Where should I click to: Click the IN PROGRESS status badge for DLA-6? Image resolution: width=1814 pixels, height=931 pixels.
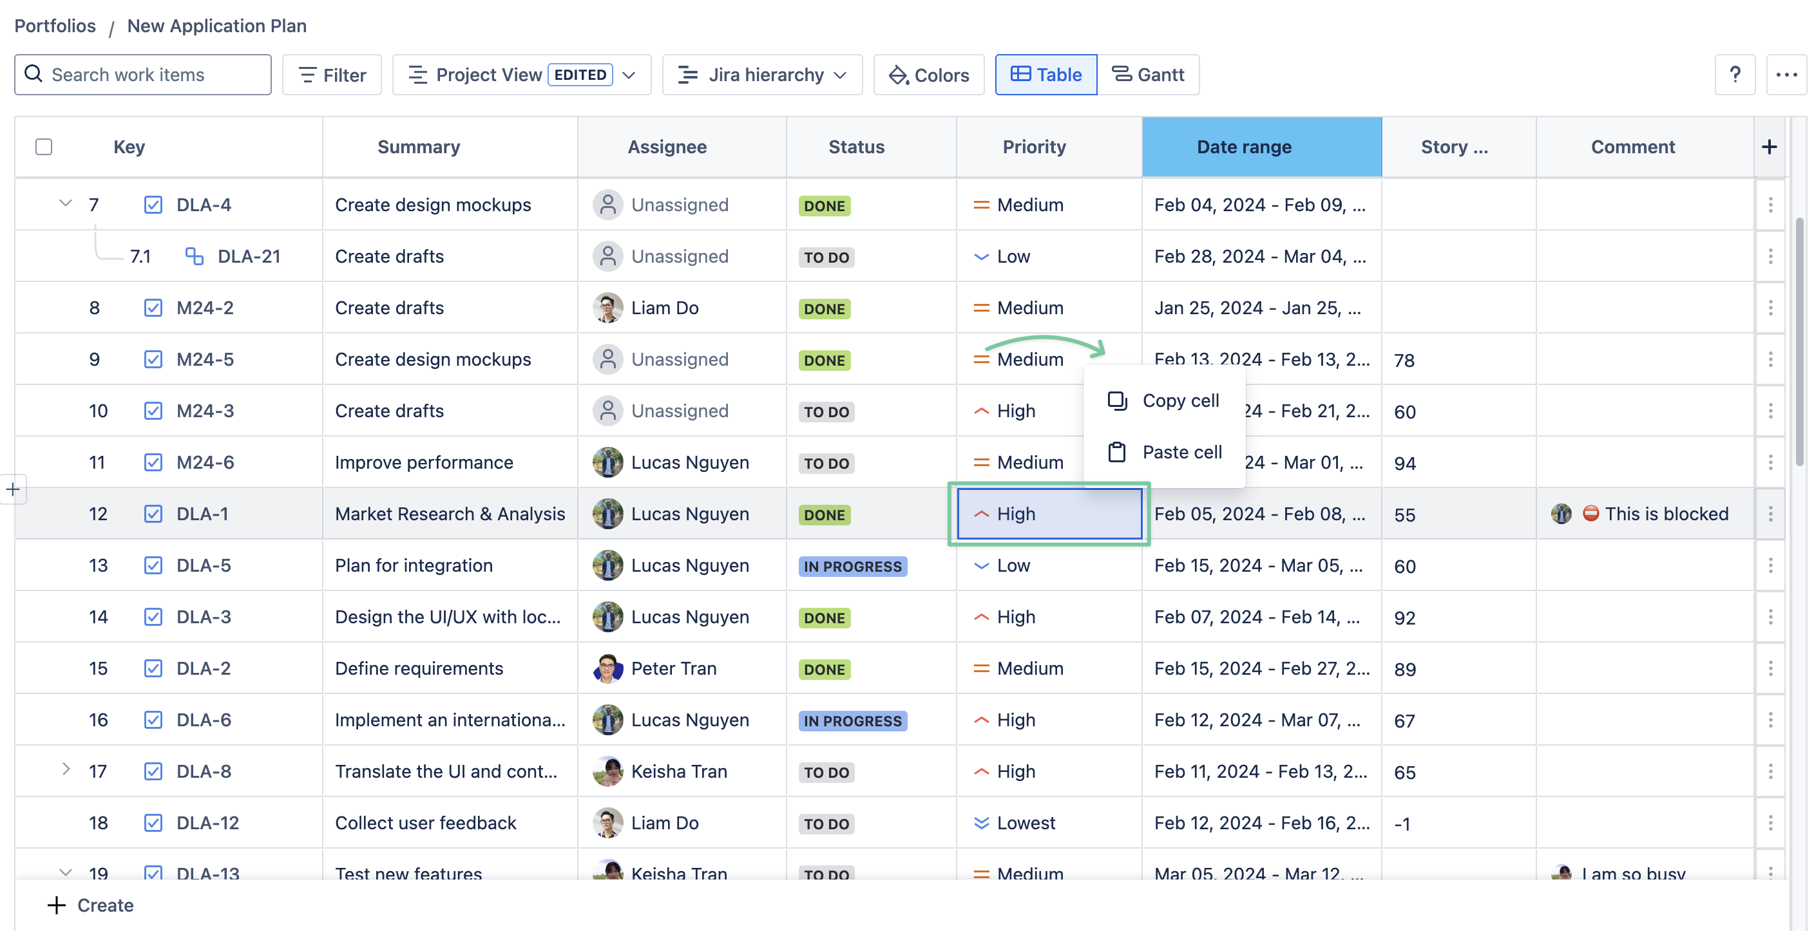click(852, 720)
